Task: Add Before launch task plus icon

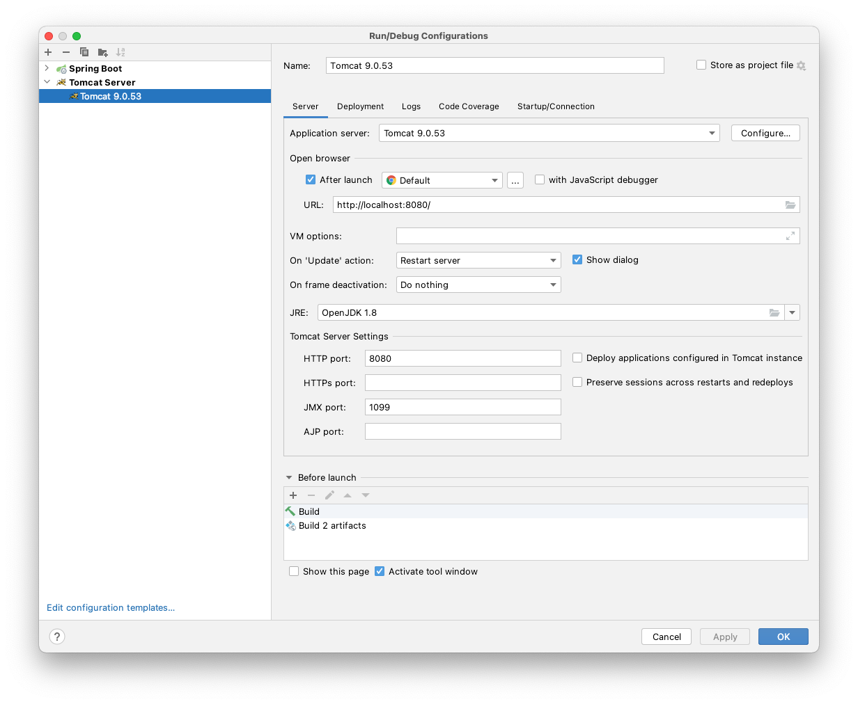Action: (x=293, y=495)
